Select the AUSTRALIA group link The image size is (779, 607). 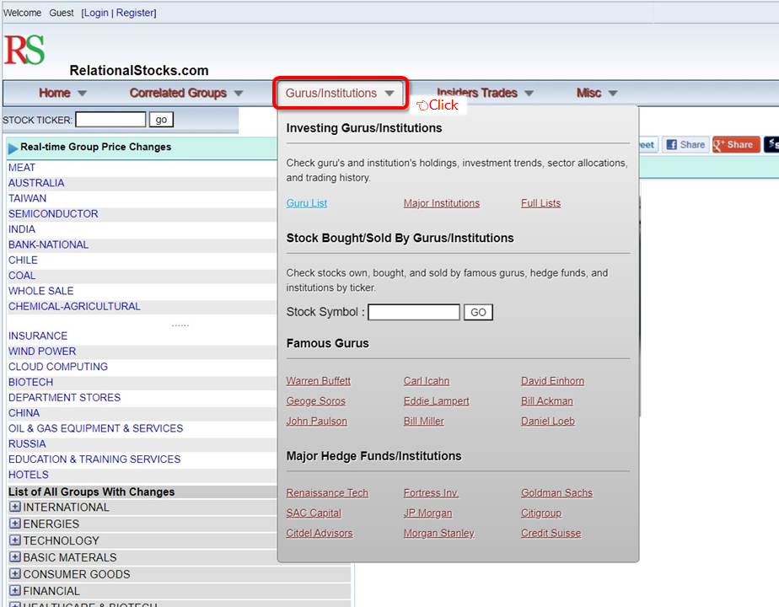36,183
